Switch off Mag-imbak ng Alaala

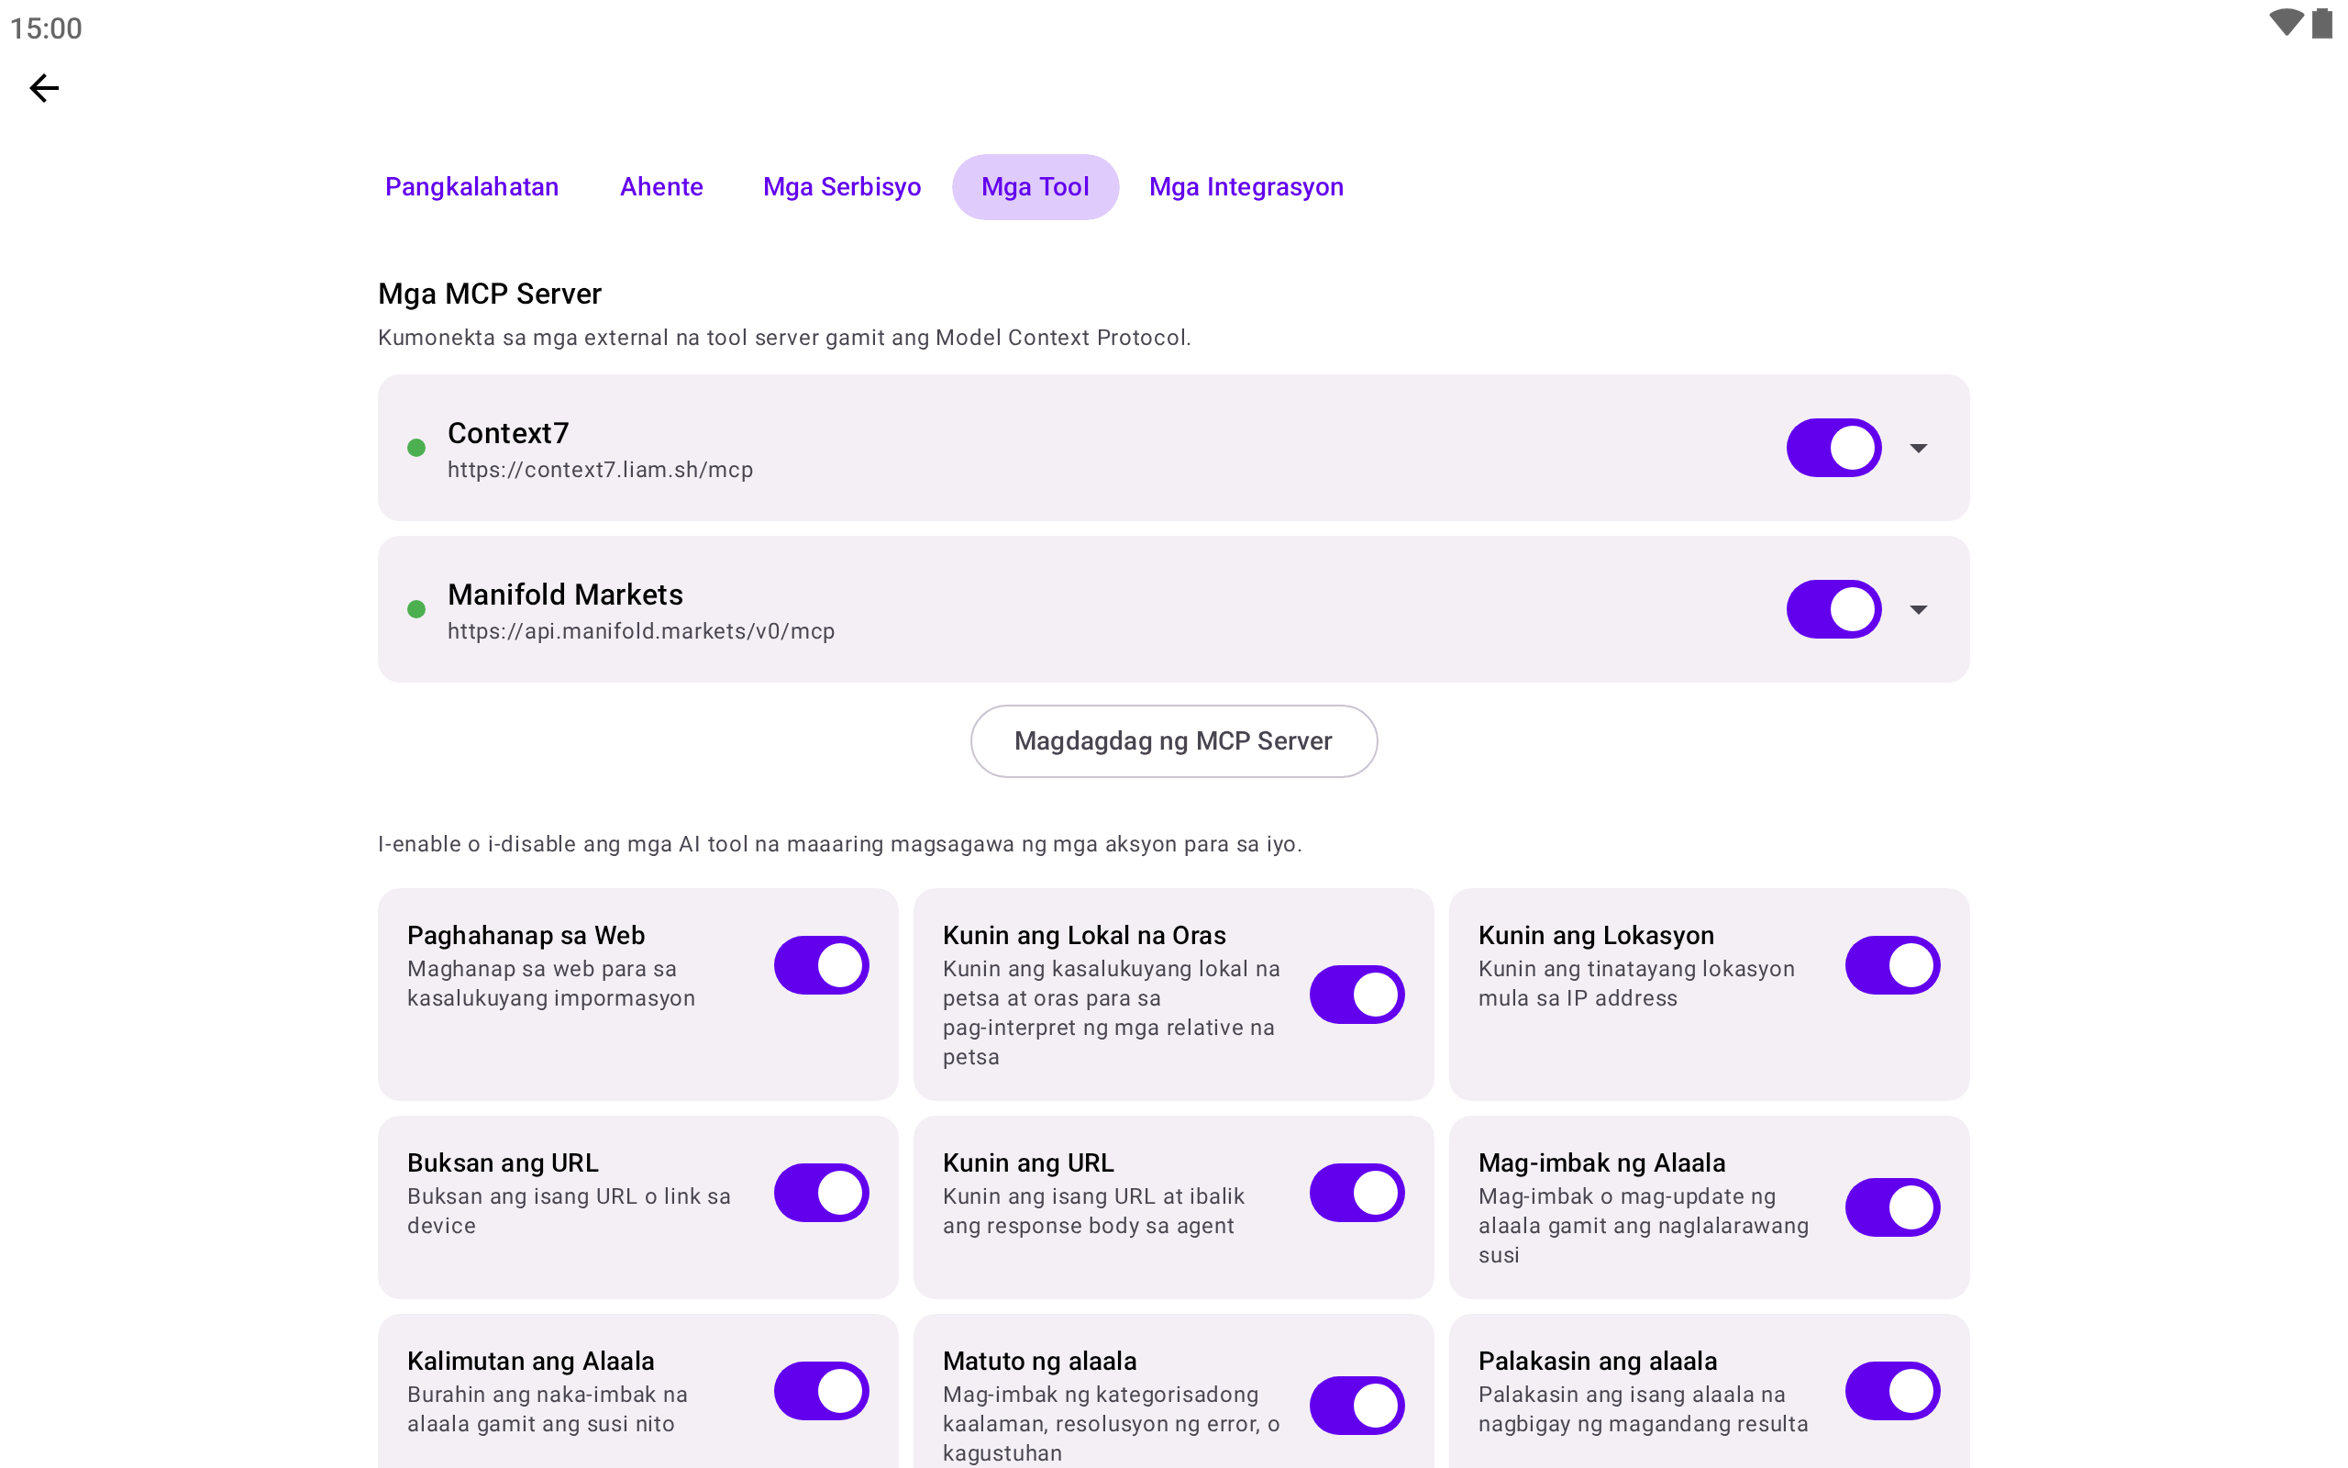pyautogui.click(x=1892, y=1207)
